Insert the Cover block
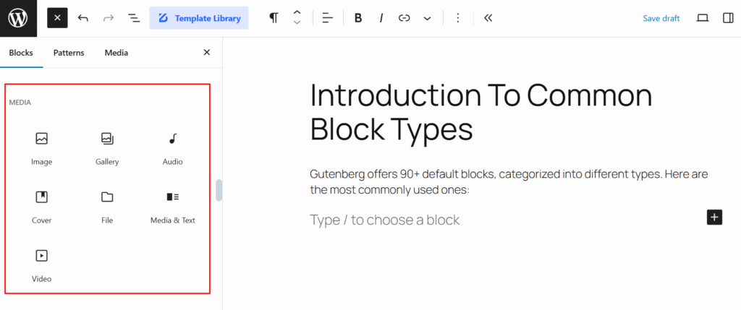 [x=41, y=207]
